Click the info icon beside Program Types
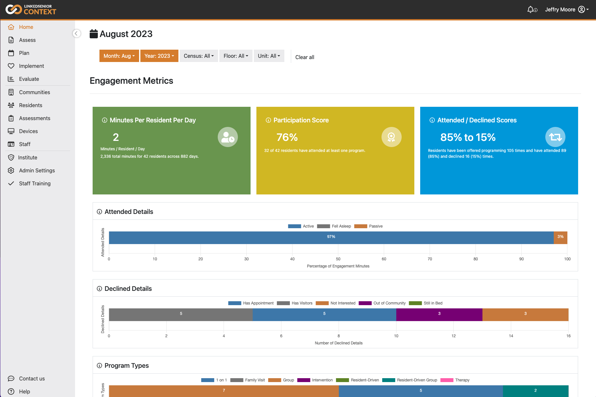Image resolution: width=596 pixels, height=397 pixels. 99,366
